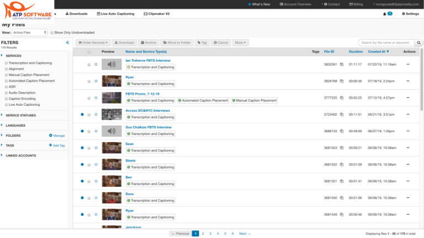Tick the Audio Description service filter
This screenshot has width=424, height=238.
(6, 93)
